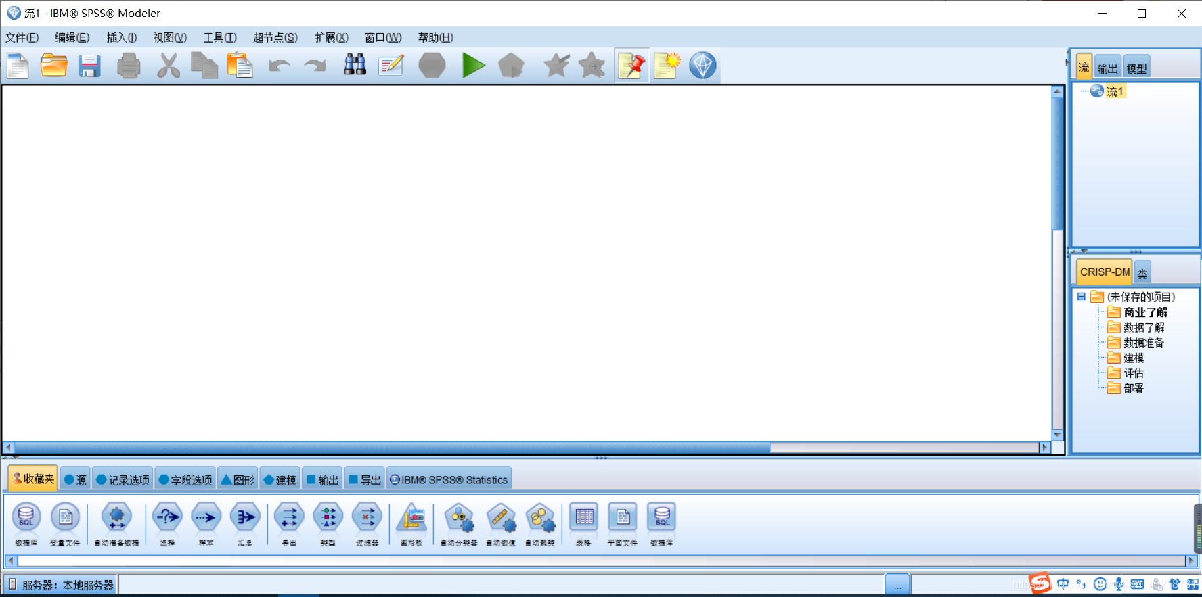Viewport: 1202px width, 597px height.
Task: Click the pushpin note icon in the toolbar
Action: [x=631, y=66]
